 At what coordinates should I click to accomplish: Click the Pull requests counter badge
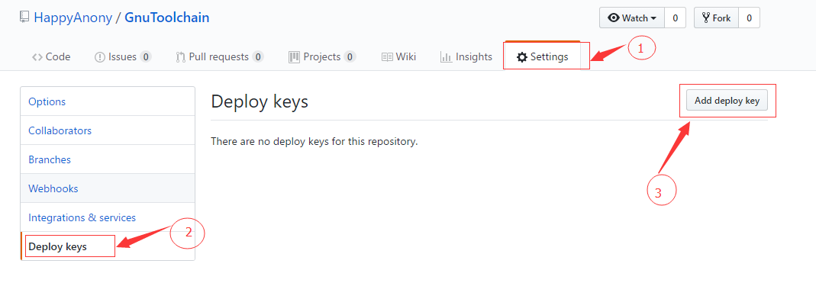pyautogui.click(x=257, y=56)
